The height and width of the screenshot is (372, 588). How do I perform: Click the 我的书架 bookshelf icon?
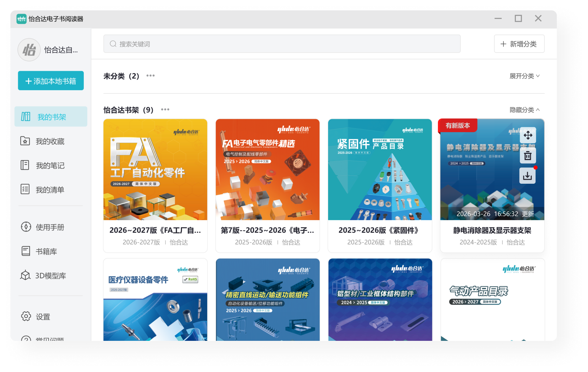click(x=26, y=117)
